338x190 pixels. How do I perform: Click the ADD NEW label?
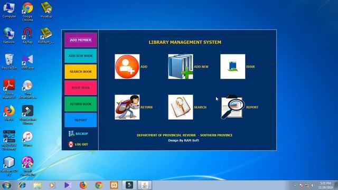201,67
